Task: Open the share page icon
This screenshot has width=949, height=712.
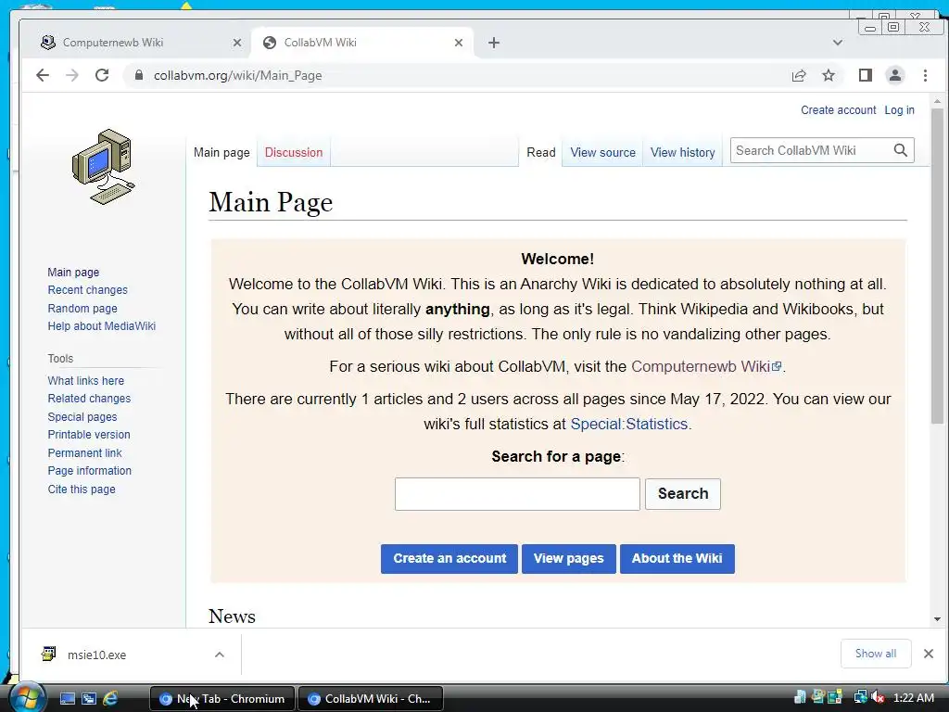Action: click(799, 75)
